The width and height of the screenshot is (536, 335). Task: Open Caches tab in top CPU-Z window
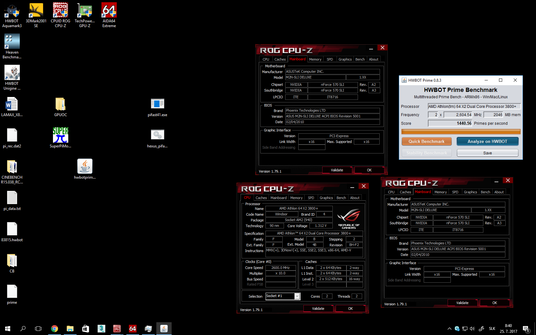(x=280, y=59)
